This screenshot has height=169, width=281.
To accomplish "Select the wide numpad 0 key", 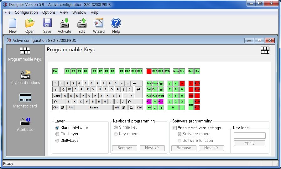I will pyautogui.click(x=173, y=107).
